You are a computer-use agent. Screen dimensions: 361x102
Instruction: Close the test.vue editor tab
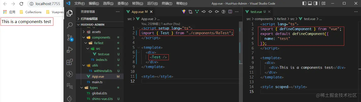269,12
